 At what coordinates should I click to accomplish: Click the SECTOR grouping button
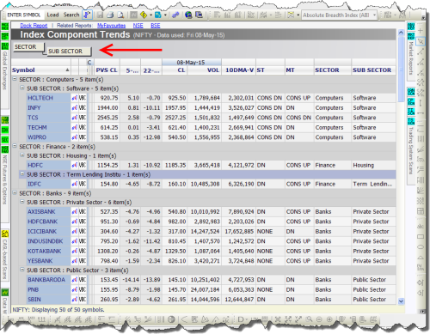pyautogui.click(x=28, y=47)
